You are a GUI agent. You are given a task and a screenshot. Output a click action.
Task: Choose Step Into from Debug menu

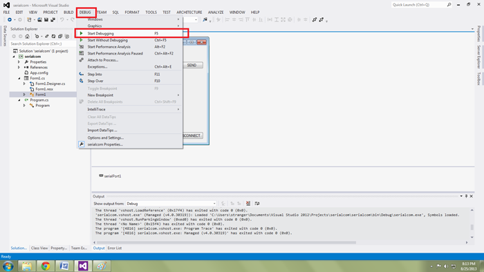130,75
